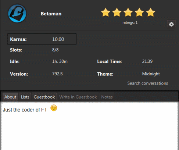Click the Search conversations link
The width and height of the screenshot is (179, 150).
[148, 83]
